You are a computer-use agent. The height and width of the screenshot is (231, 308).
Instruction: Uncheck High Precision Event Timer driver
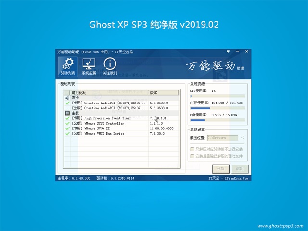click(67, 118)
